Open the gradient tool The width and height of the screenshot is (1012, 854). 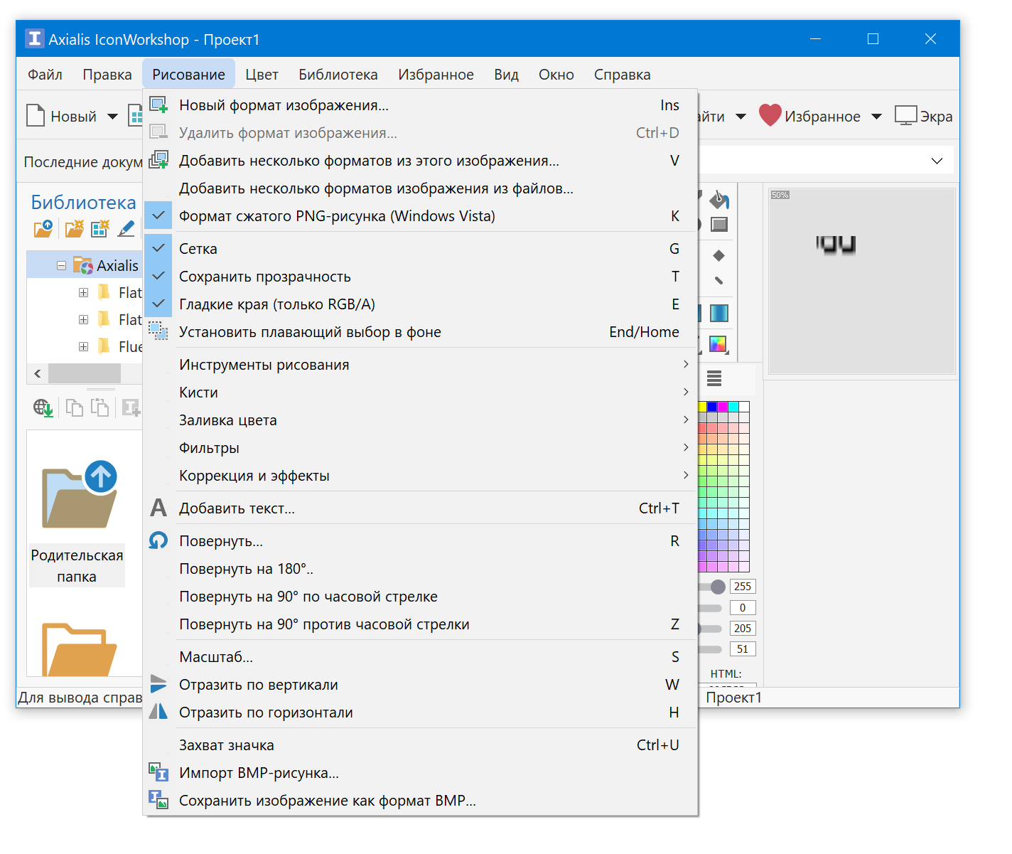tap(719, 313)
